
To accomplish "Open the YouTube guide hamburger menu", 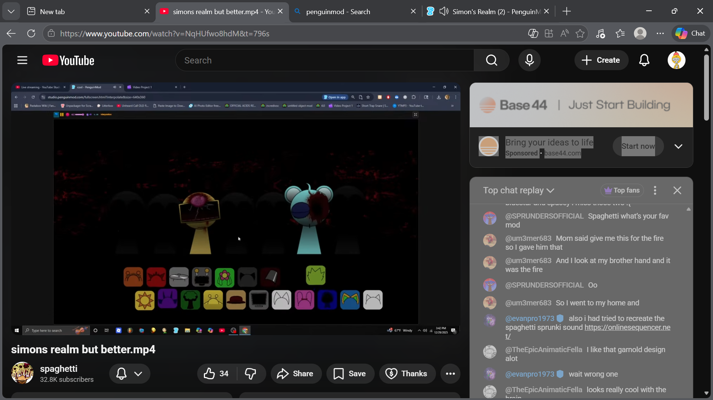I will pyautogui.click(x=22, y=60).
